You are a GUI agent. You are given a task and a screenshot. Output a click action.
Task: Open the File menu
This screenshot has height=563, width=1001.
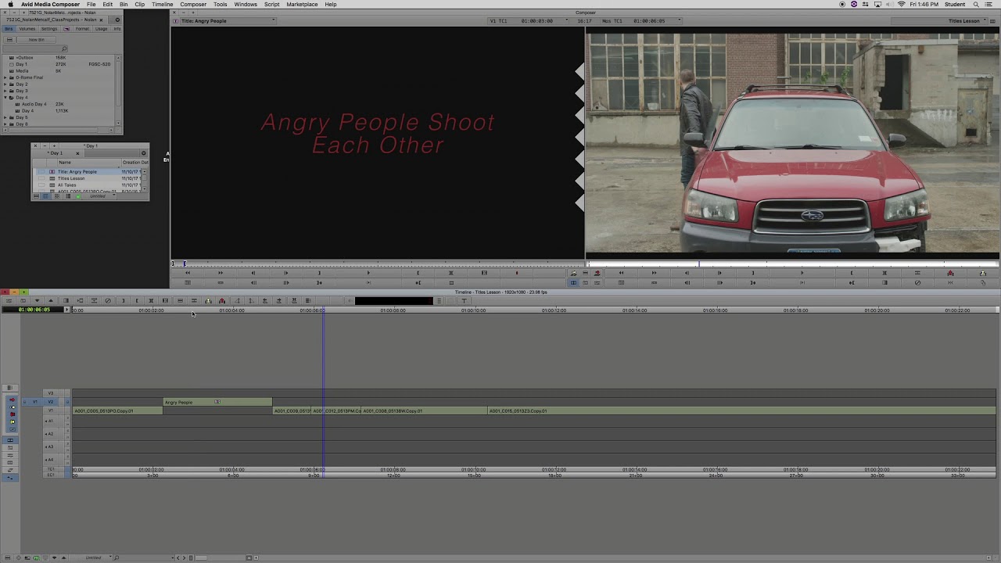pyautogui.click(x=91, y=5)
